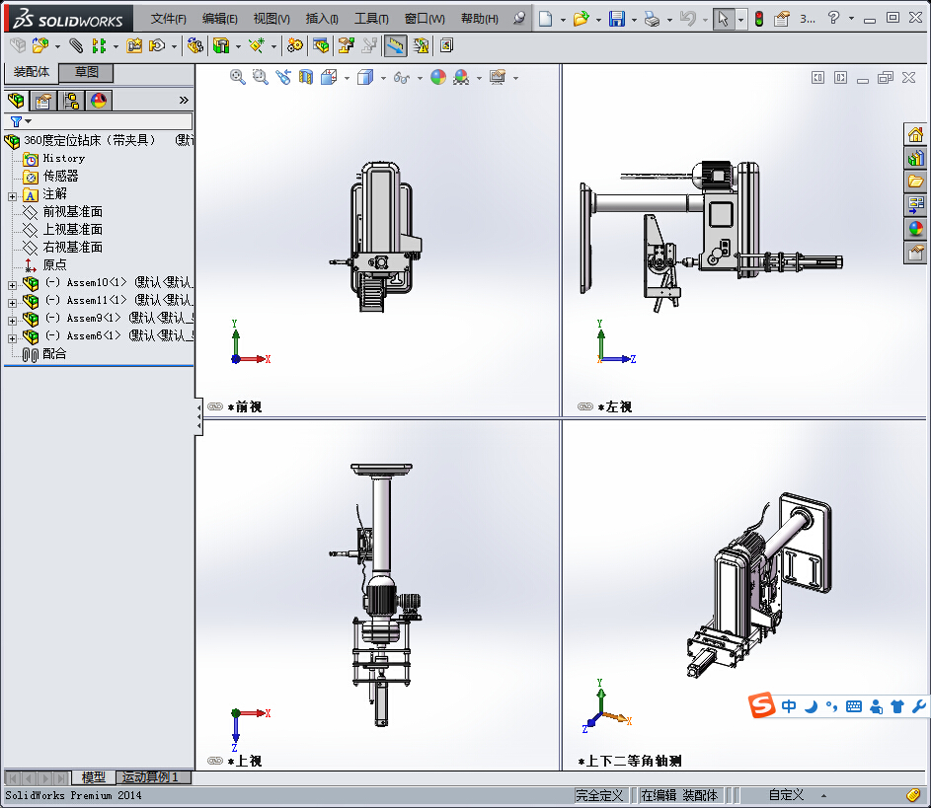
Task: Open the 工具(T) menu
Action: coord(371,19)
